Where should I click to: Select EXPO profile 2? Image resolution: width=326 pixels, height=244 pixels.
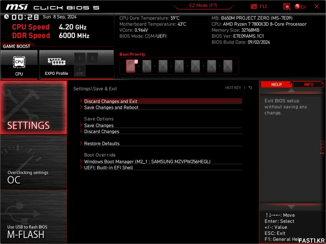pos(92,58)
